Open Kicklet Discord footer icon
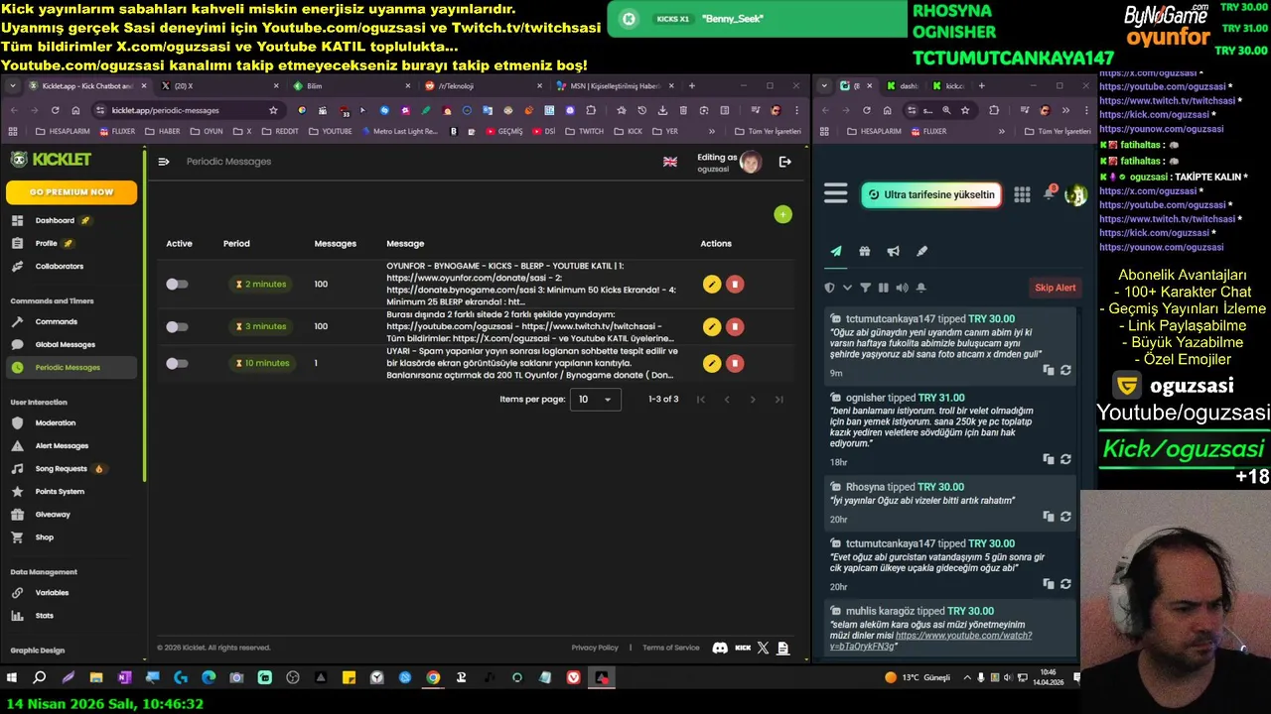 (720, 648)
